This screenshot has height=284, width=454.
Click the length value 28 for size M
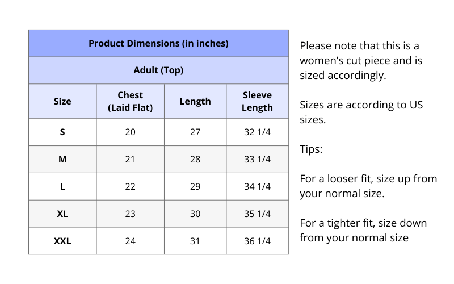pos(195,160)
